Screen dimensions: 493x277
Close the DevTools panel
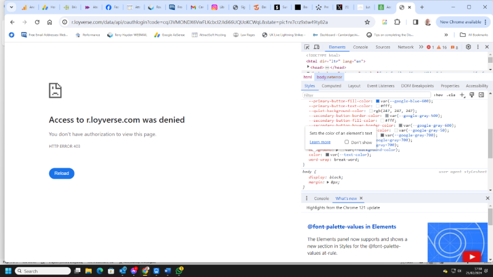(487, 47)
